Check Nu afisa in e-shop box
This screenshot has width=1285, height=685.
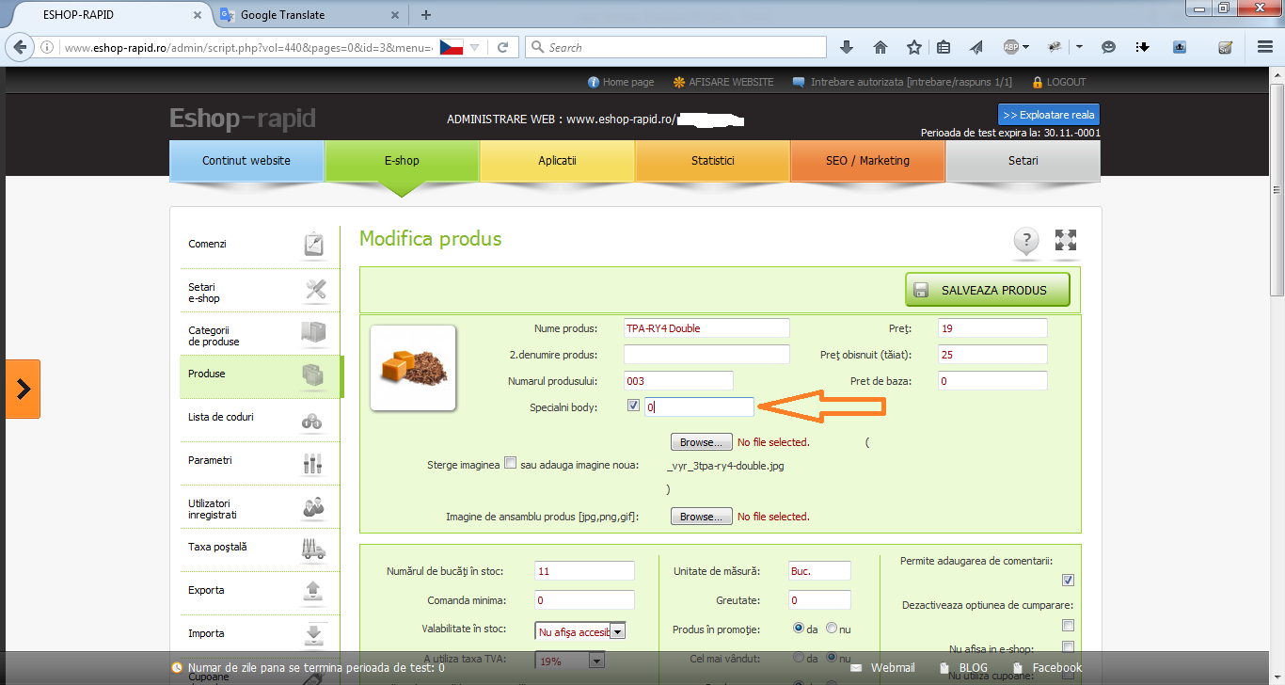click(x=1068, y=647)
